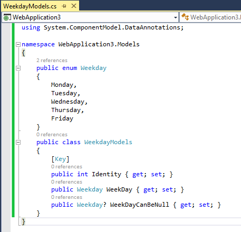Click the 'Identity' property name
The image size is (241, 232).
[x=107, y=174]
